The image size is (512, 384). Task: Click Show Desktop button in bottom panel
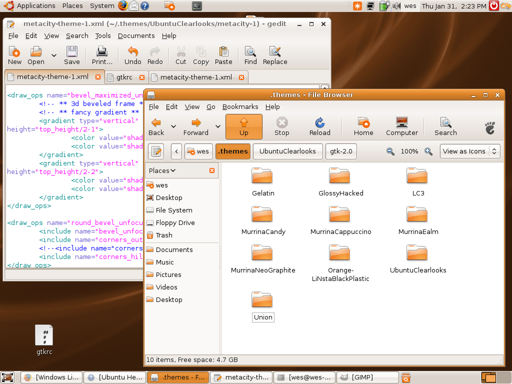tap(7, 377)
